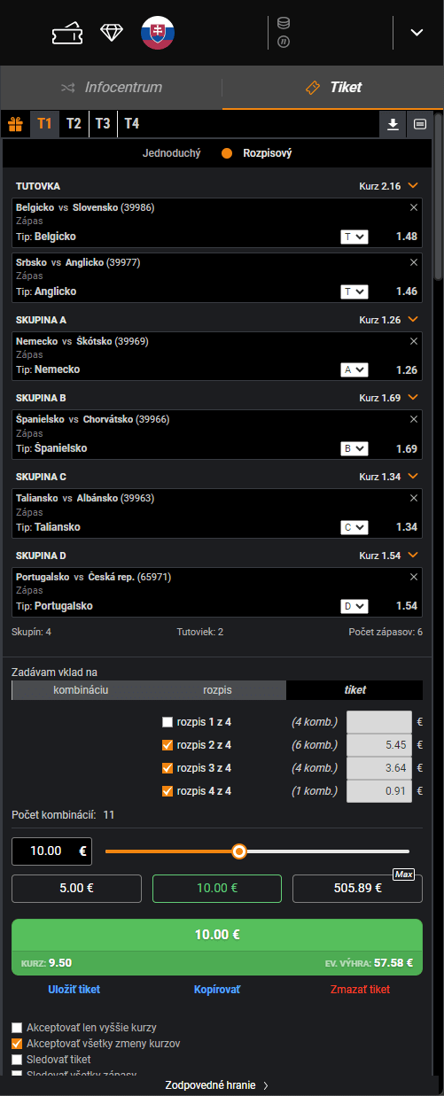
Task: Remove the Portugalsko vs Česká rep. match
Action: click(414, 576)
